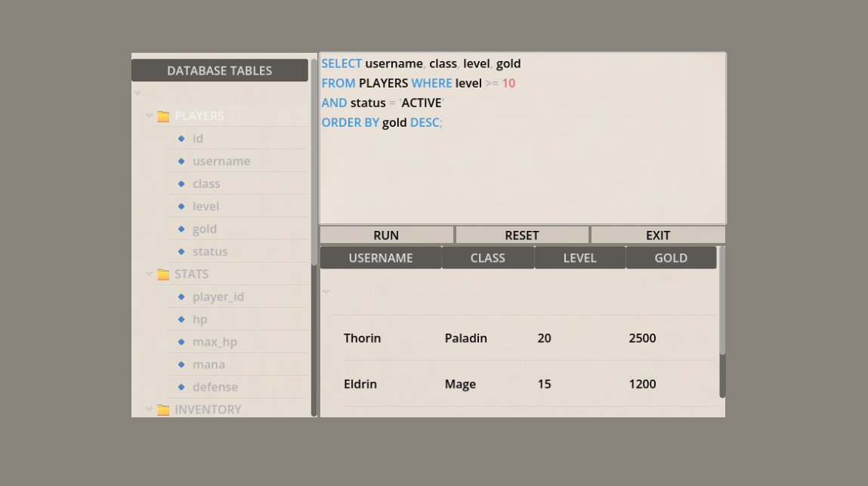Select the player_id column entry
868x486 pixels.
click(218, 297)
